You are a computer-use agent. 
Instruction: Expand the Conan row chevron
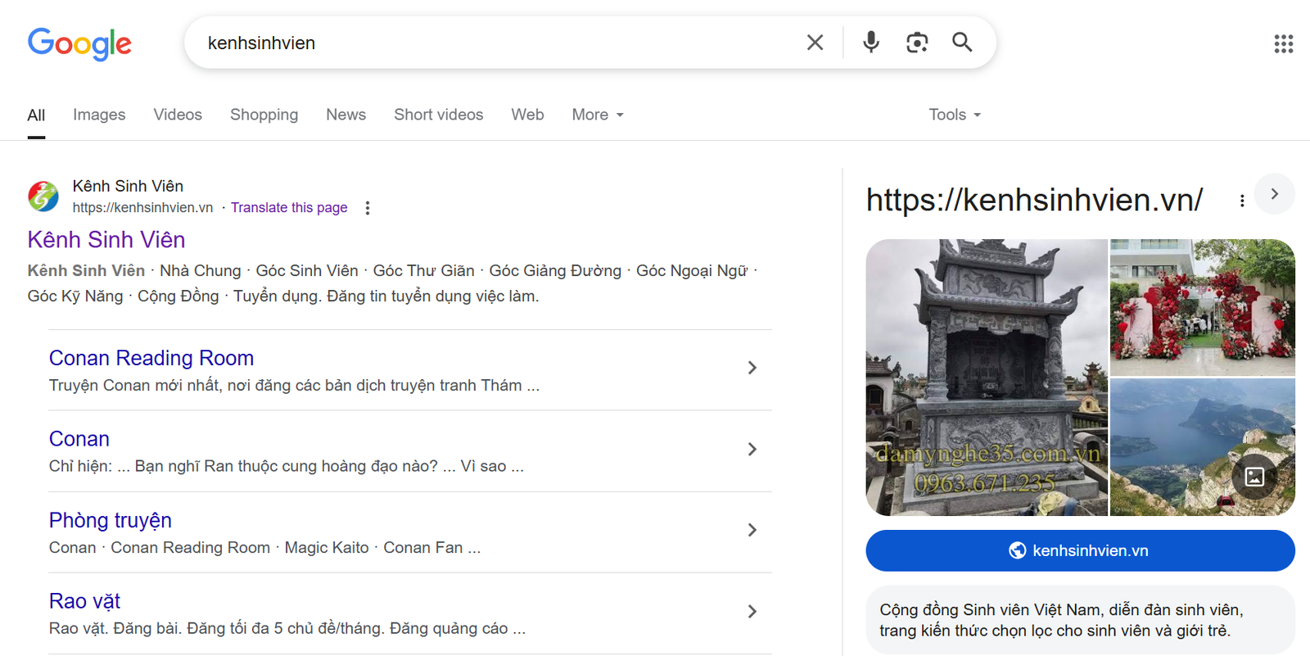[x=752, y=450]
